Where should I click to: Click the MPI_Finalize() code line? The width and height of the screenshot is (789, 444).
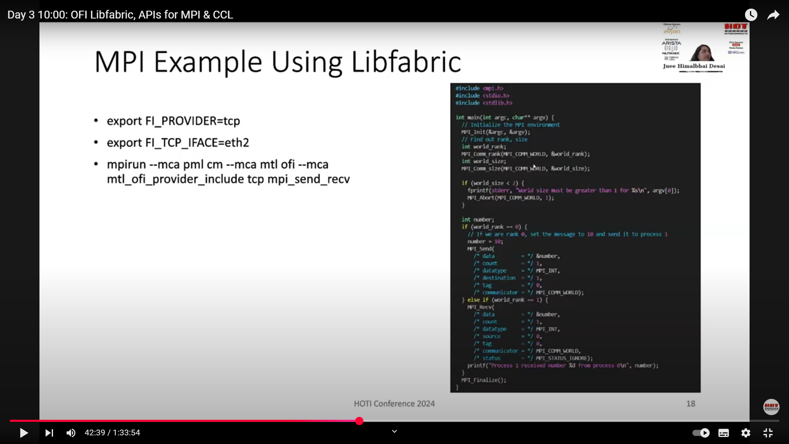point(484,380)
